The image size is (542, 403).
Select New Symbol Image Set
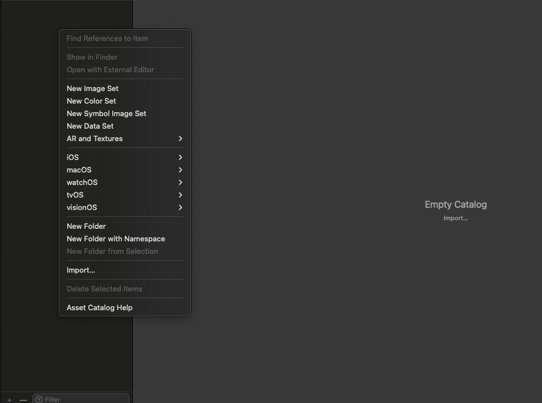coord(124,114)
